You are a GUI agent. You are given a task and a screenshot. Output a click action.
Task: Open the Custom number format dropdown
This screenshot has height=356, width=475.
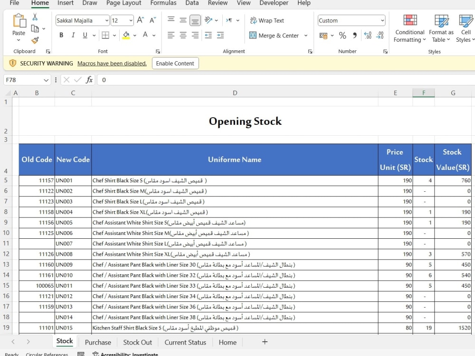click(382, 20)
